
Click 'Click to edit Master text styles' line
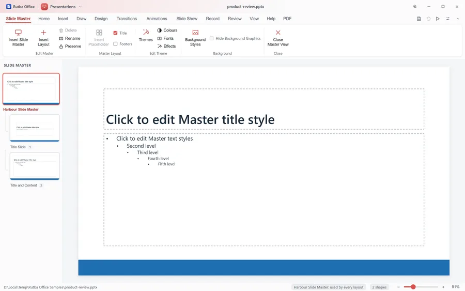(154, 139)
